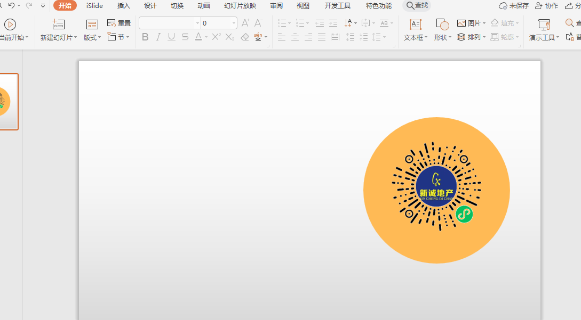The width and height of the screenshot is (581, 320).
Task: Open the 开发工具 tab
Action: point(337,5)
